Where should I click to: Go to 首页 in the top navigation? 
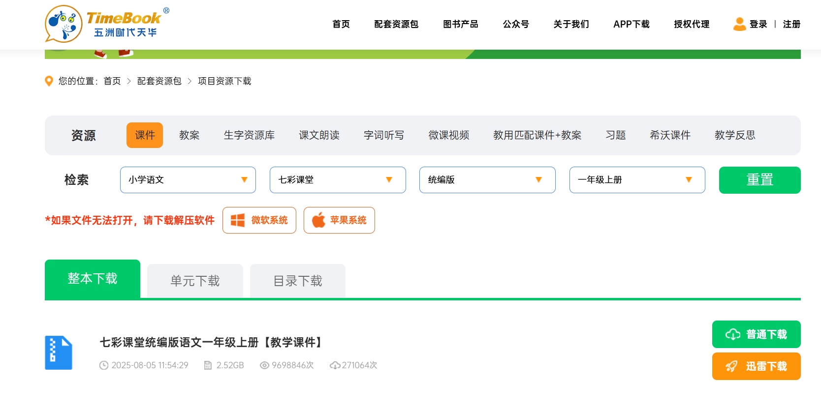(x=341, y=24)
